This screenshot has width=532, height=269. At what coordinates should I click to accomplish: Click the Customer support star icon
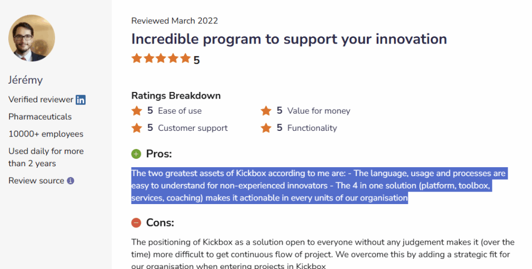(137, 128)
